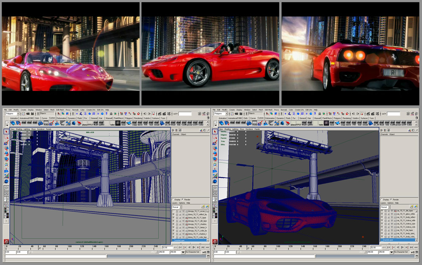Select masterLayer in the right layer list
Viewport: 422px width, 265px height.
coord(387,241)
